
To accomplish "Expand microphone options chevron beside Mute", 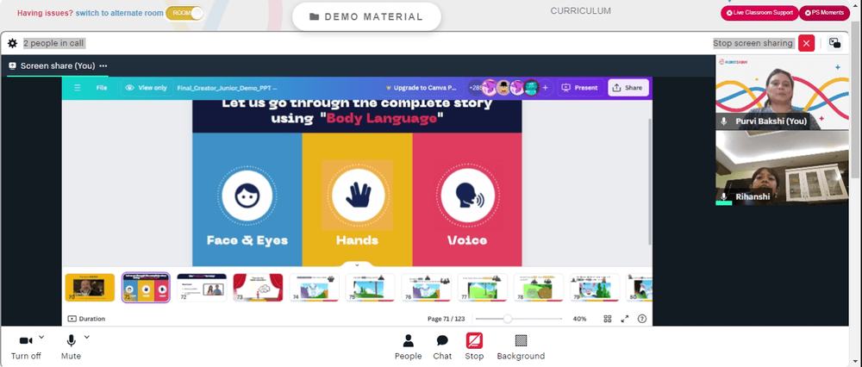I will click(x=86, y=338).
